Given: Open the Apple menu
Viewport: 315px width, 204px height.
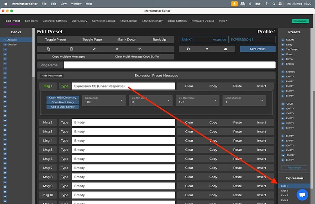Looking at the screenshot, I should click(x=5, y=4).
